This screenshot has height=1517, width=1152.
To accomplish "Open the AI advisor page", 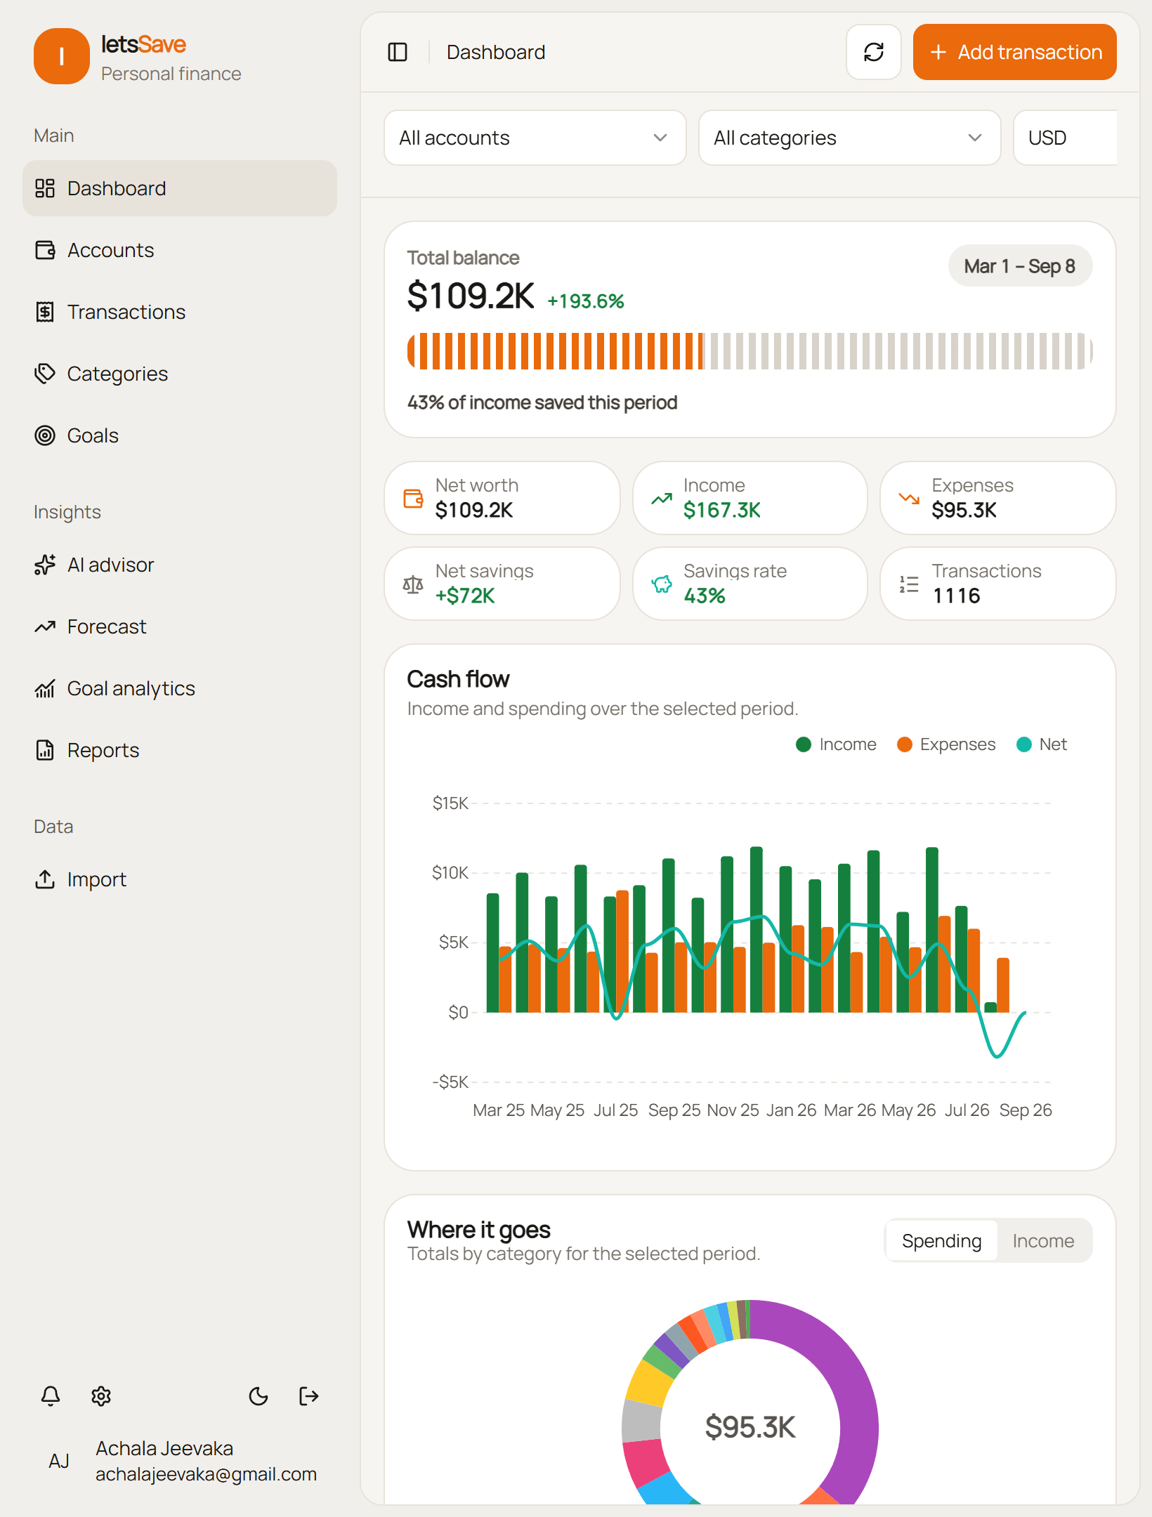I will point(180,565).
